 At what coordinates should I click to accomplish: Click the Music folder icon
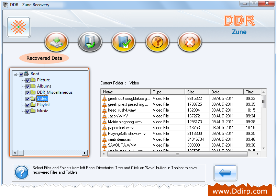point(33,111)
